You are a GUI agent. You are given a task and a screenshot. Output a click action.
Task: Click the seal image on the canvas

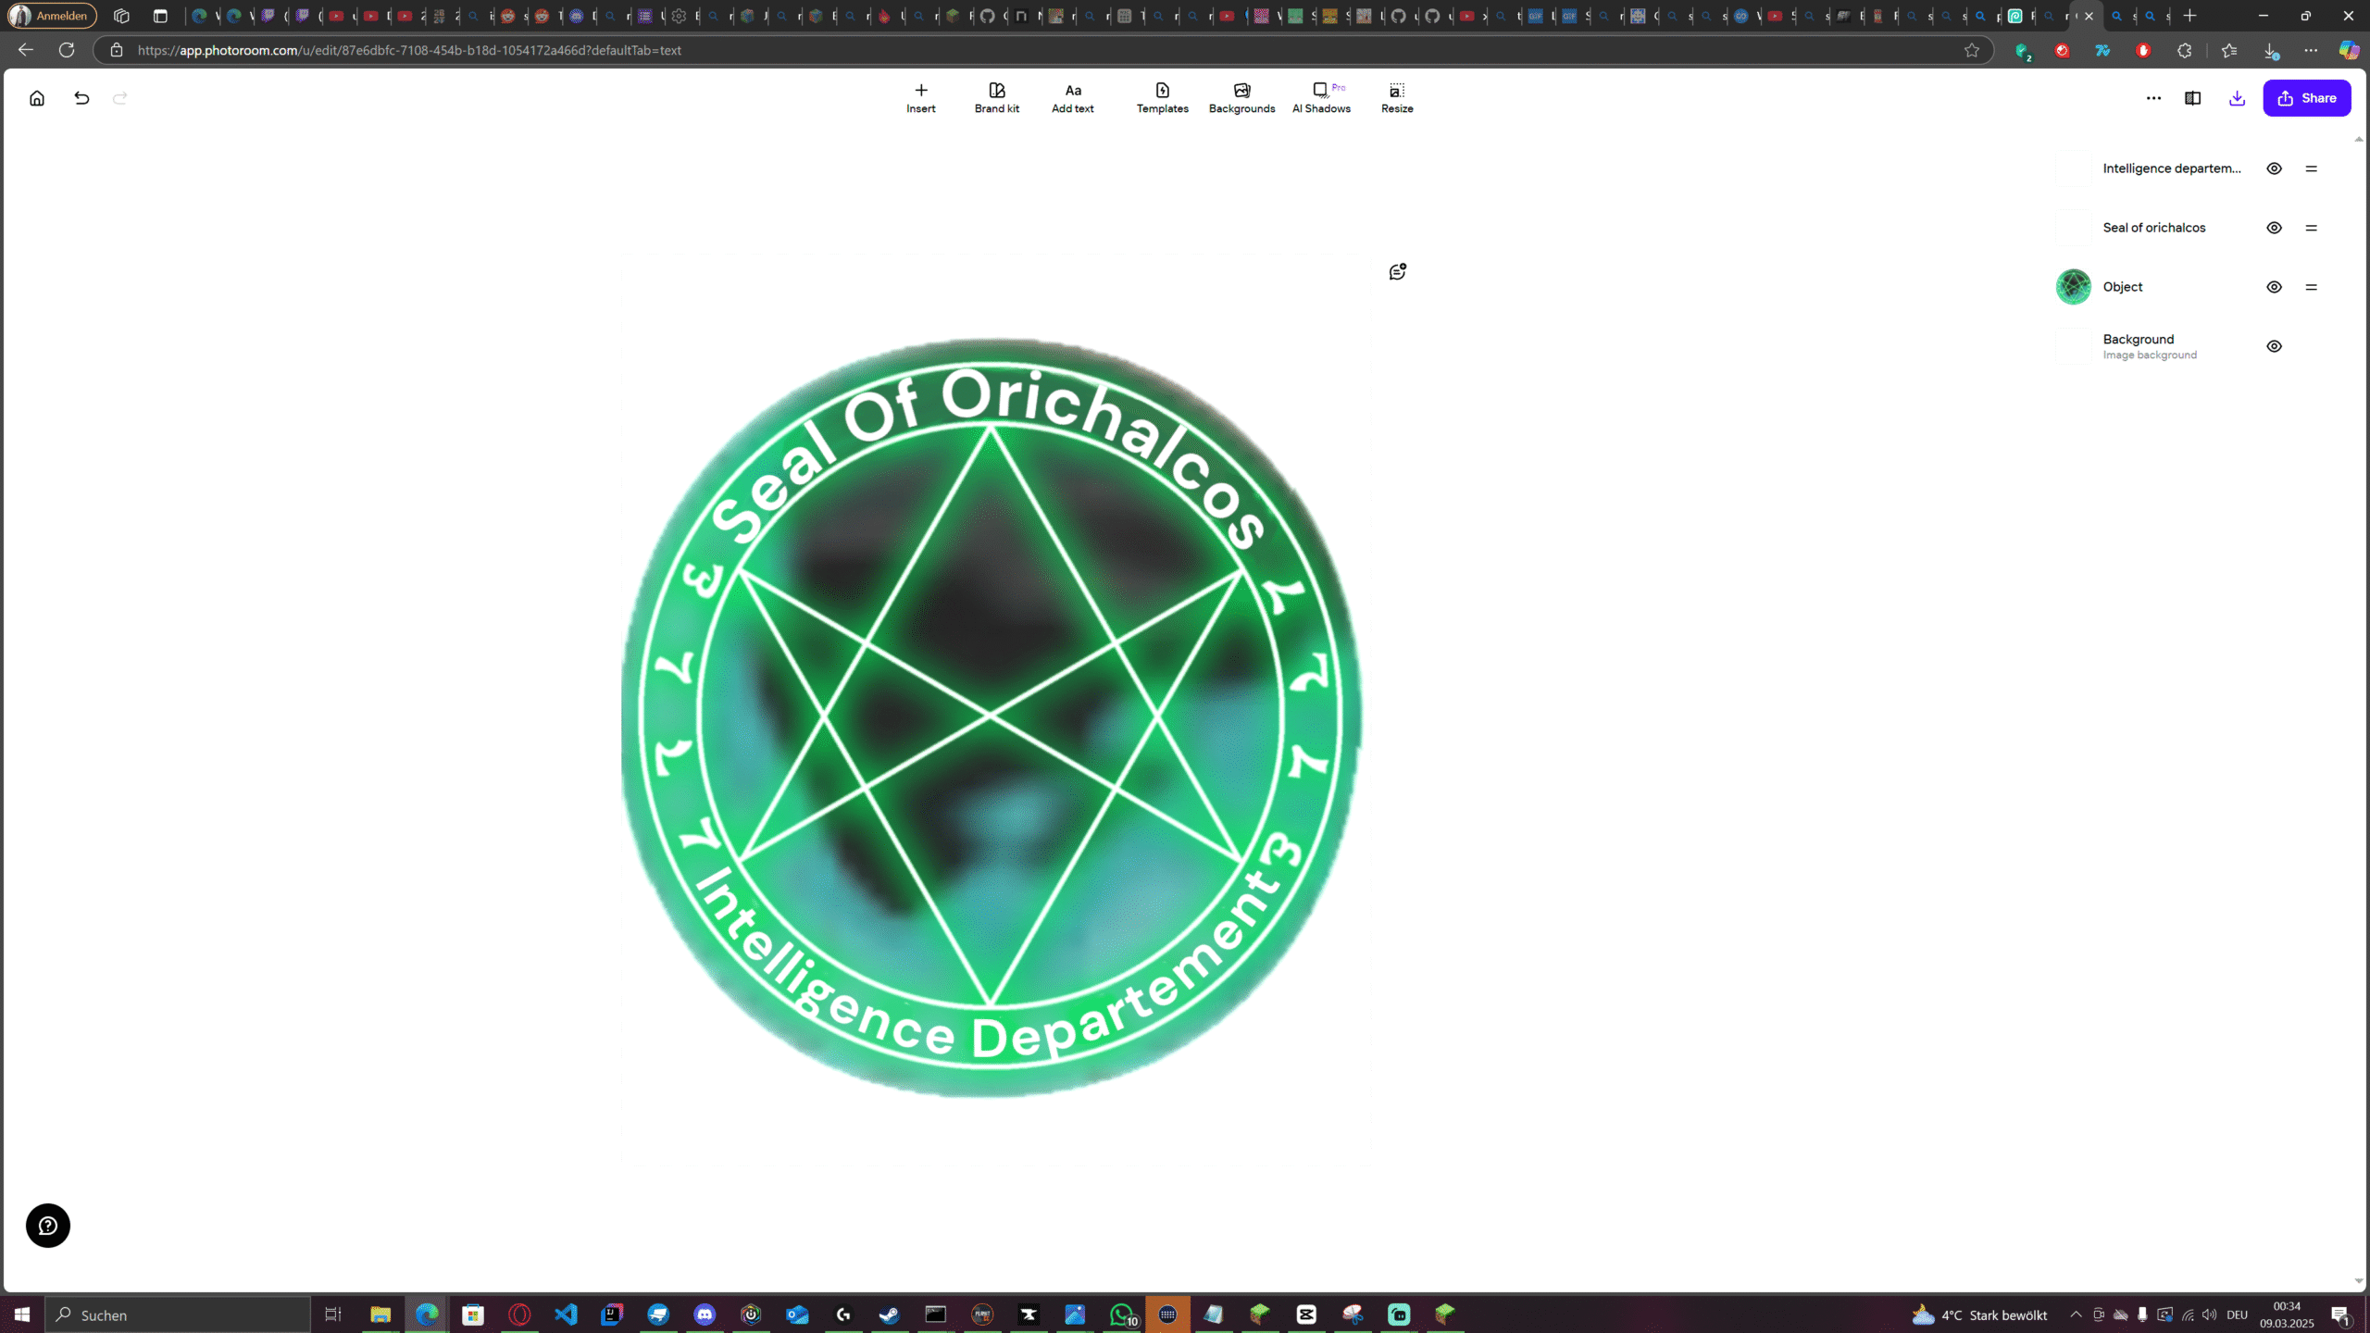click(x=991, y=716)
